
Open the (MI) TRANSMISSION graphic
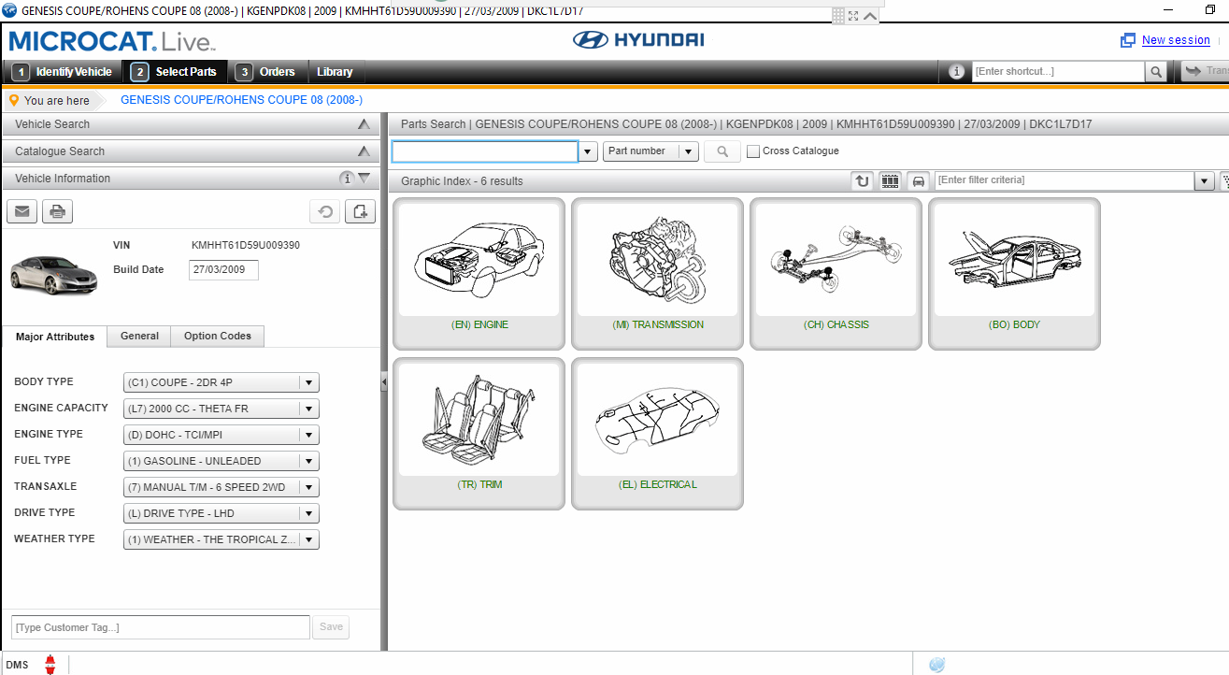coord(658,273)
